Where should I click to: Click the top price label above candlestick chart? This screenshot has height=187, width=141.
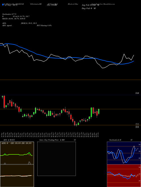pos(137,93)
